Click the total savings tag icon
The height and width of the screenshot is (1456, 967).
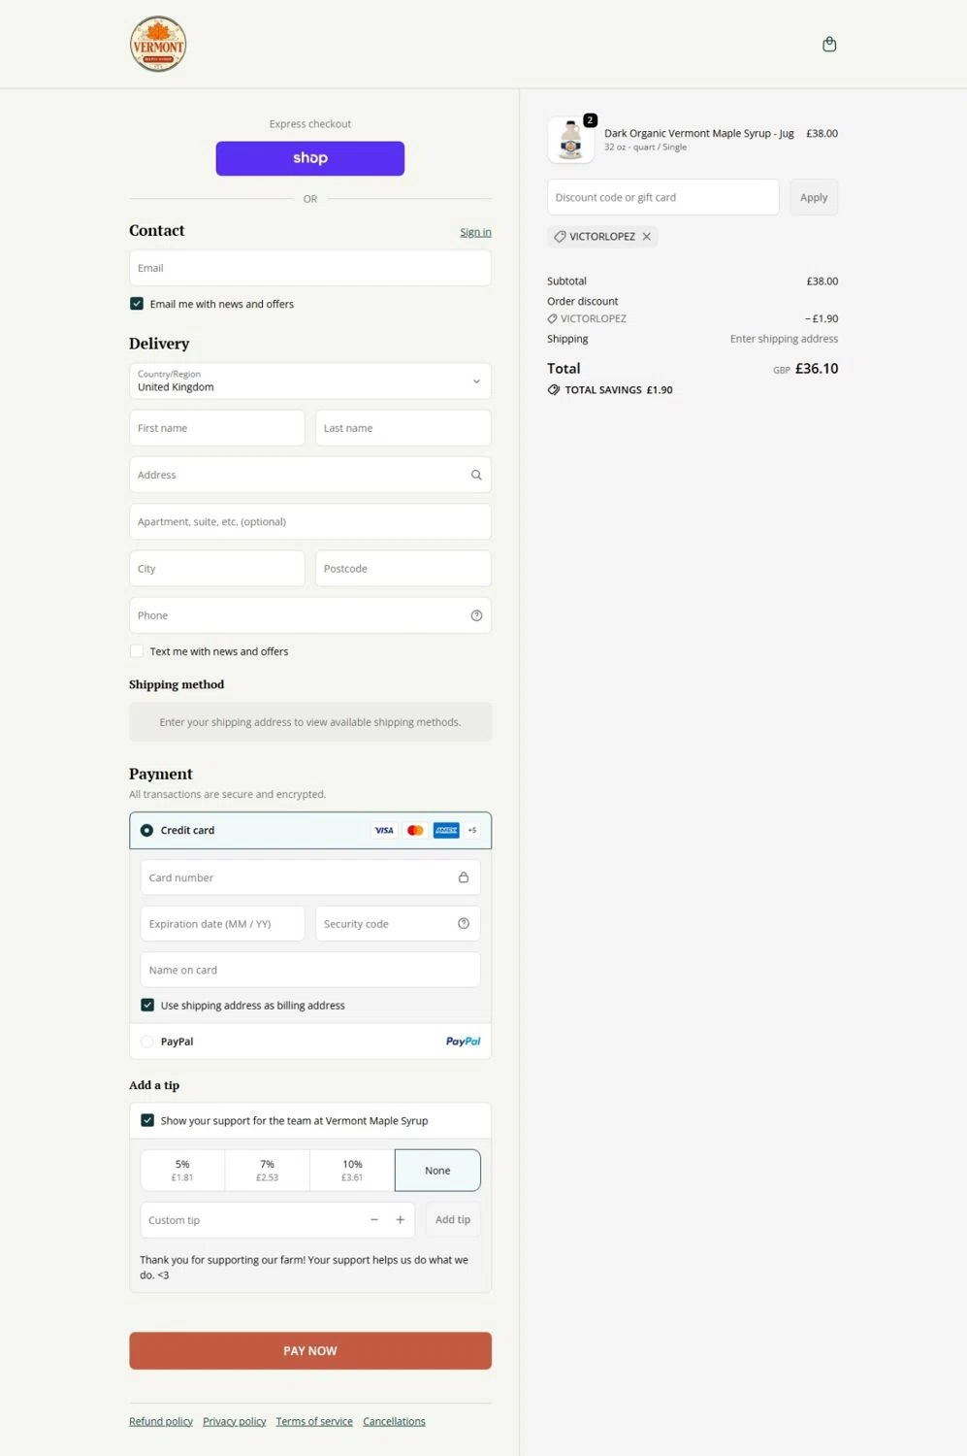tap(554, 390)
